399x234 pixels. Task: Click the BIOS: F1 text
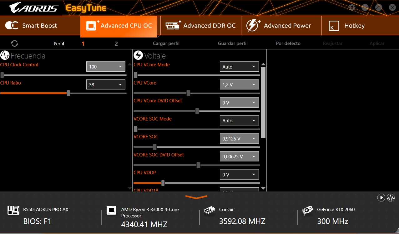click(x=37, y=221)
